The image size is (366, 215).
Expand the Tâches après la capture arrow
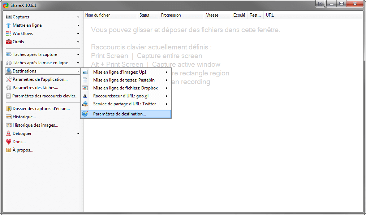click(x=78, y=54)
